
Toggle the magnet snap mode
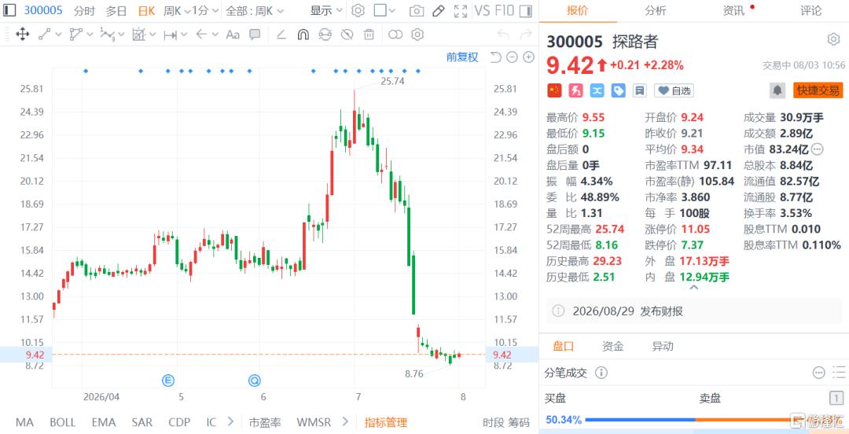(303, 35)
